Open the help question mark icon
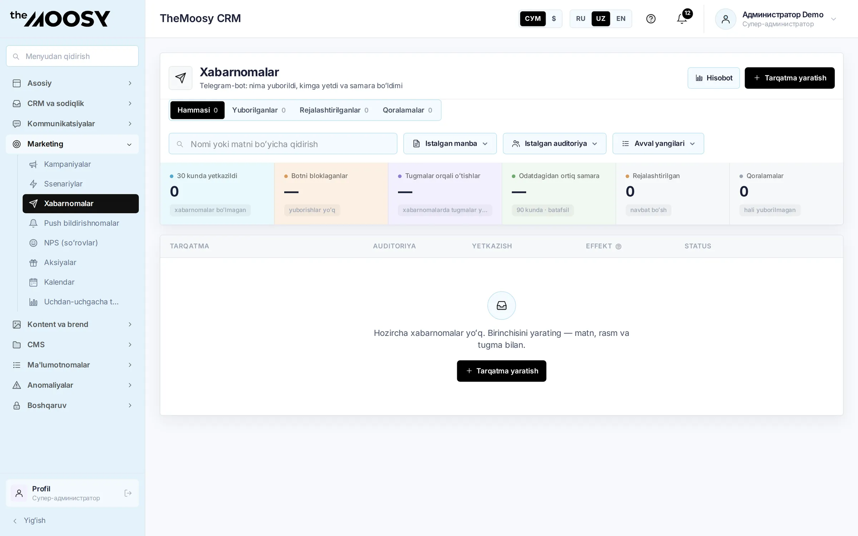This screenshot has height=536, width=858. [651, 19]
